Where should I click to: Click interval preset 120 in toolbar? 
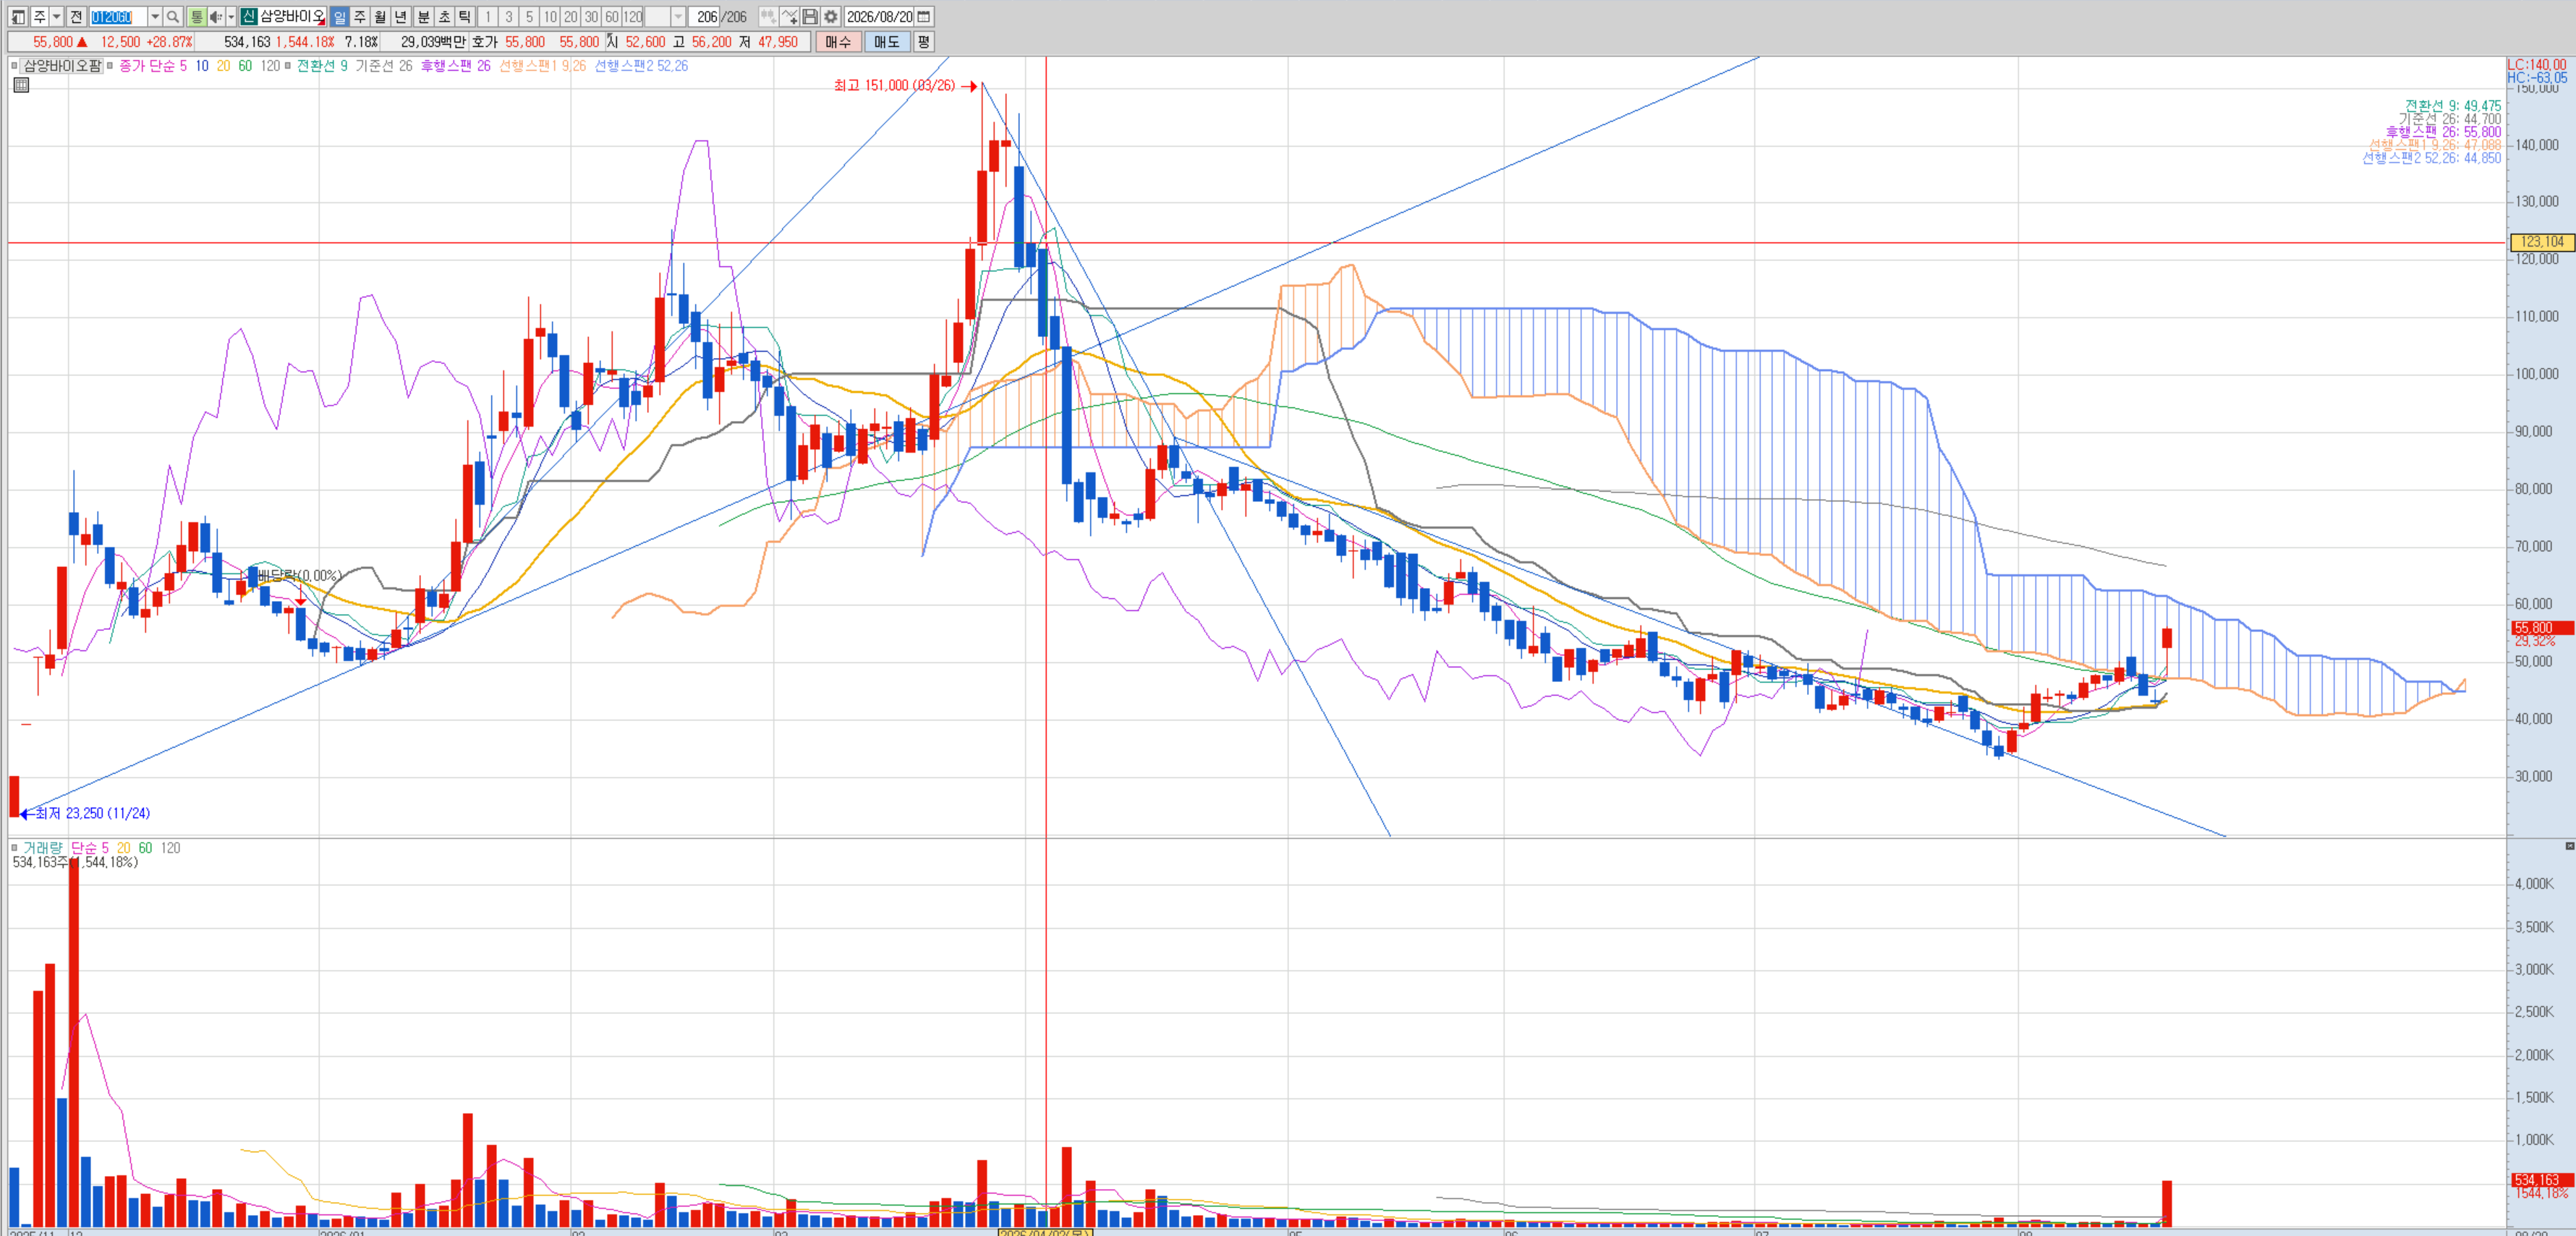tap(633, 17)
